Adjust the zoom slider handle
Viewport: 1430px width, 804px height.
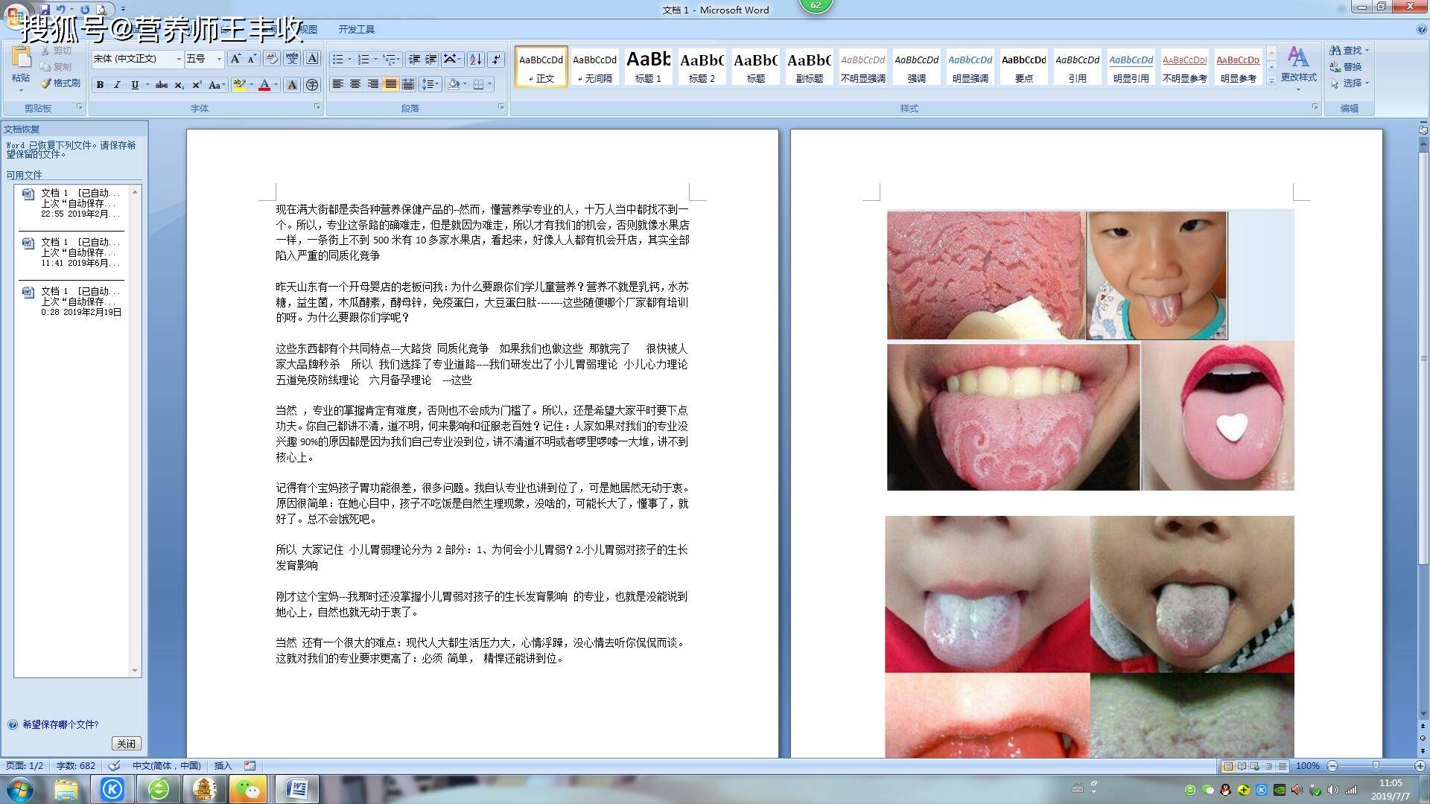tap(1376, 766)
